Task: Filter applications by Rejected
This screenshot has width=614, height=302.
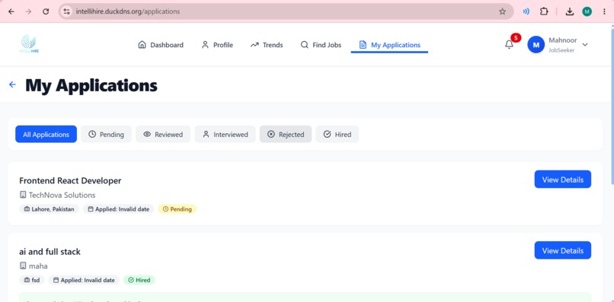Action: 286,134
